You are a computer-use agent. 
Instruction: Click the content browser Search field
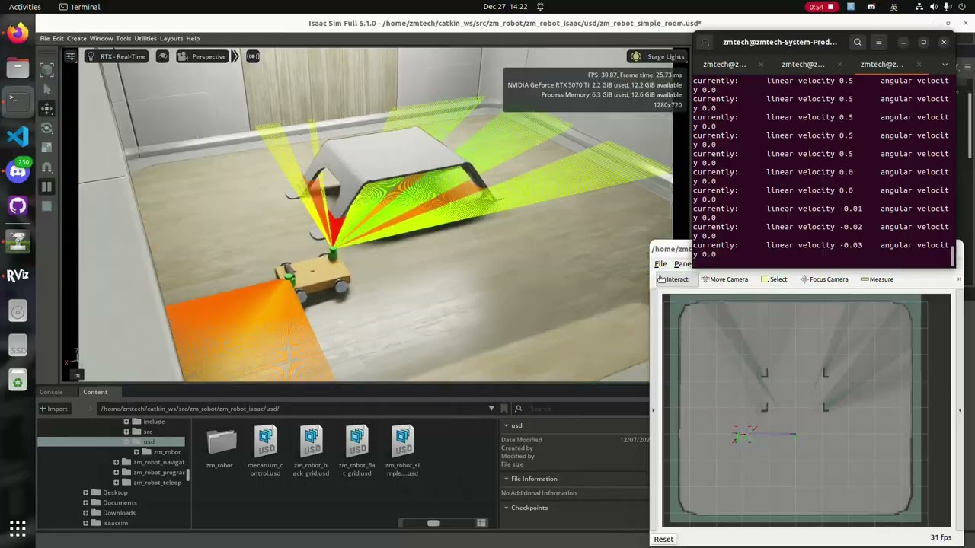tap(581, 409)
